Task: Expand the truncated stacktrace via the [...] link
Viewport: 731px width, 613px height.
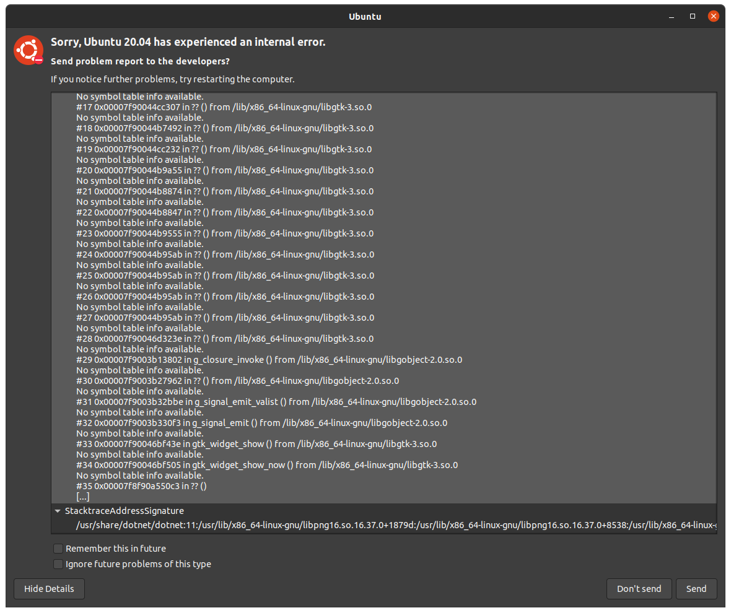Action: 82,496
